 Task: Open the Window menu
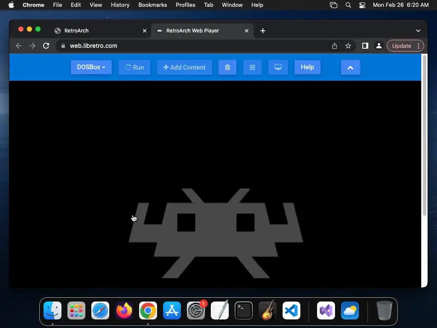pyautogui.click(x=232, y=5)
